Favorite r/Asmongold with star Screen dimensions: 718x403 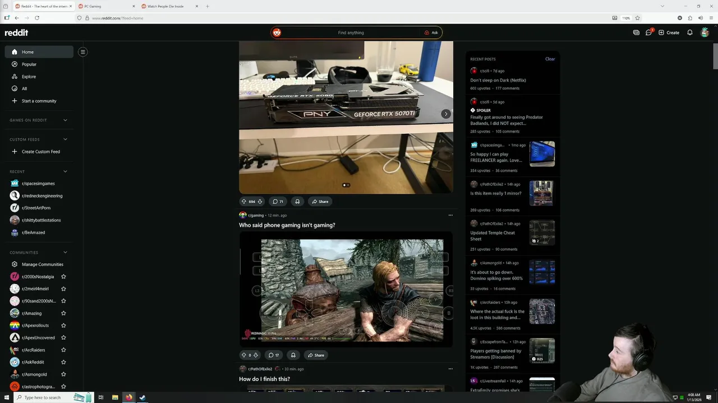[63, 374]
